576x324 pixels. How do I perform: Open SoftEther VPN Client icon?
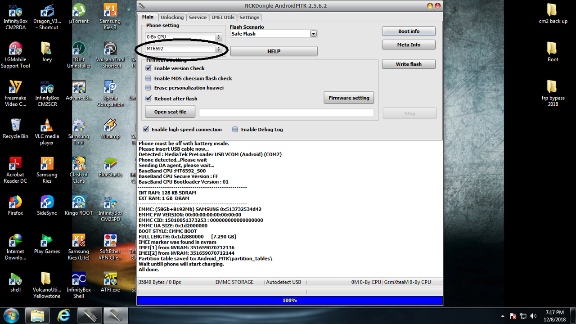pos(110,247)
